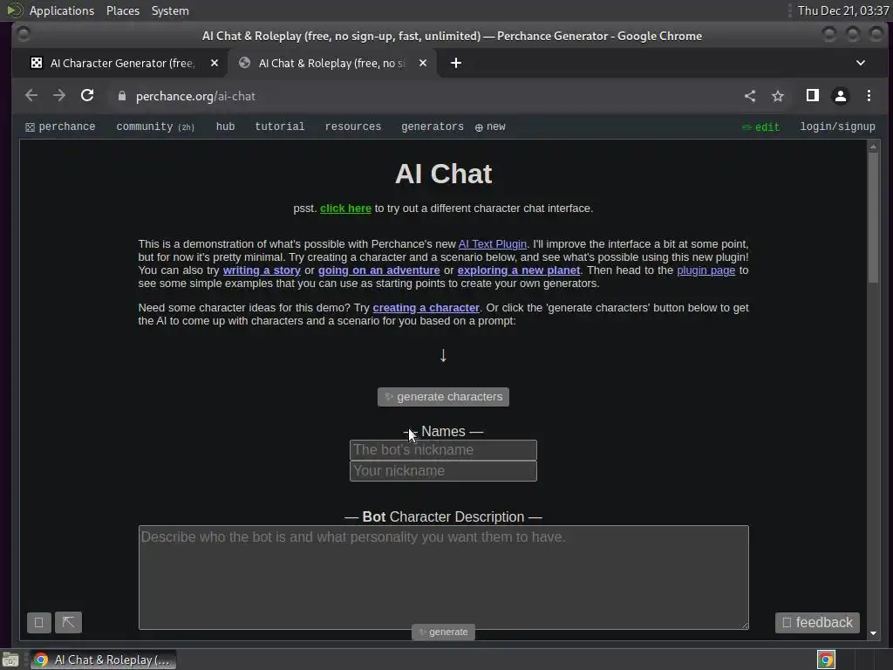Click the perchance dice logo link
Viewport: 893px width, 670px height.
coord(60,126)
